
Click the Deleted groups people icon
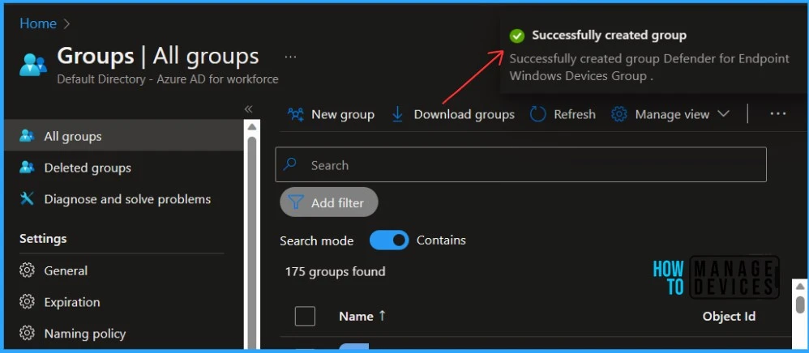click(27, 168)
